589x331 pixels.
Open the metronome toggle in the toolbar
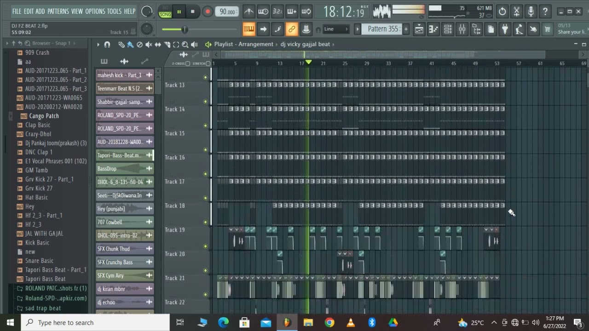[249, 11]
